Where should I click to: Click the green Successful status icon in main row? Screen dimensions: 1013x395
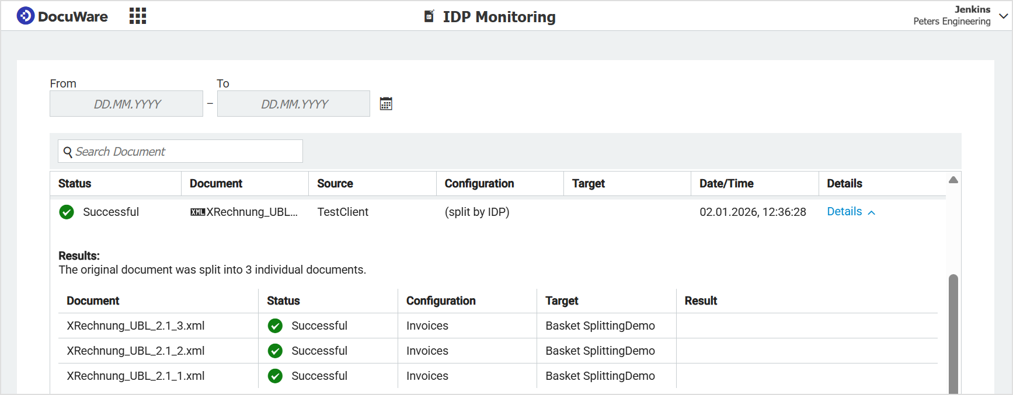pyautogui.click(x=67, y=212)
